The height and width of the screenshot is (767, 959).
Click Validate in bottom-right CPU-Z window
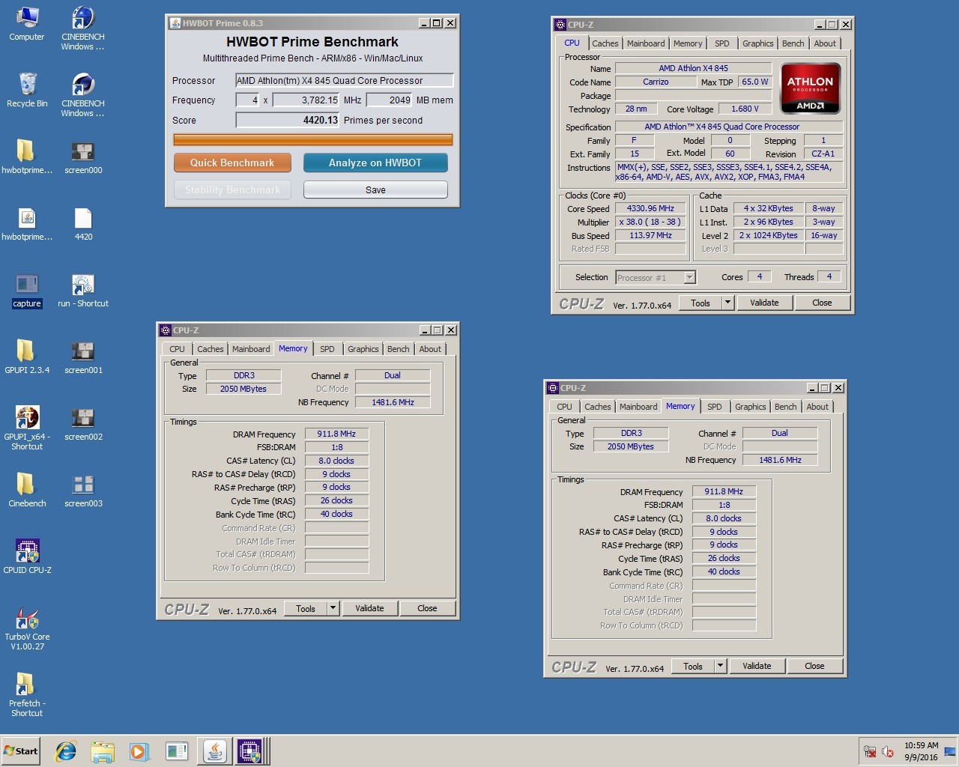click(x=757, y=666)
